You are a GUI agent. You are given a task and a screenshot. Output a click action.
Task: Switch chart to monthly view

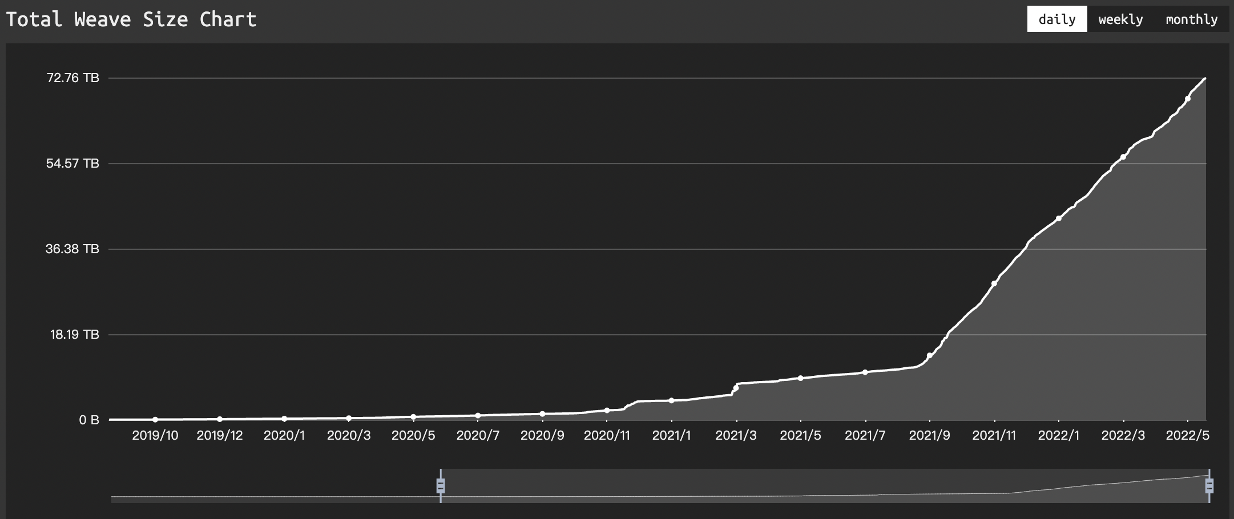(1192, 19)
